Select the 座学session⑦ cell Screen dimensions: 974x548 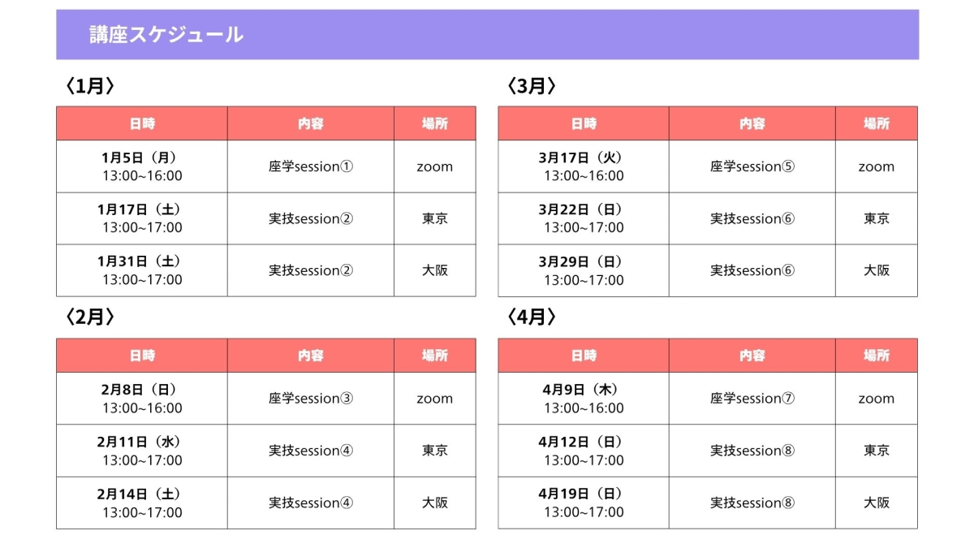click(752, 399)
